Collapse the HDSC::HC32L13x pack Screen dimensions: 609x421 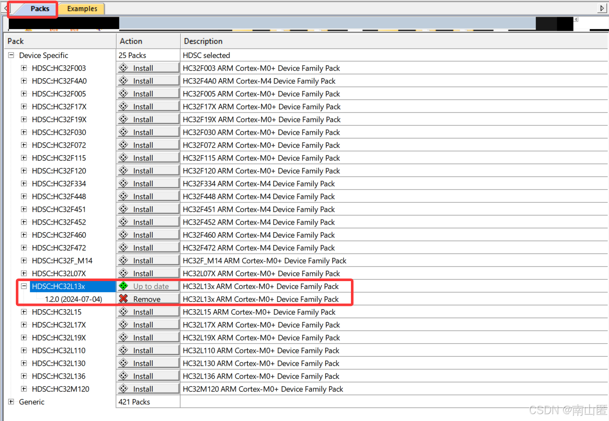(x=24, y=286)
